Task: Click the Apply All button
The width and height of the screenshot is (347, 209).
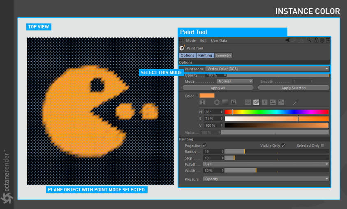Action: 218,88
